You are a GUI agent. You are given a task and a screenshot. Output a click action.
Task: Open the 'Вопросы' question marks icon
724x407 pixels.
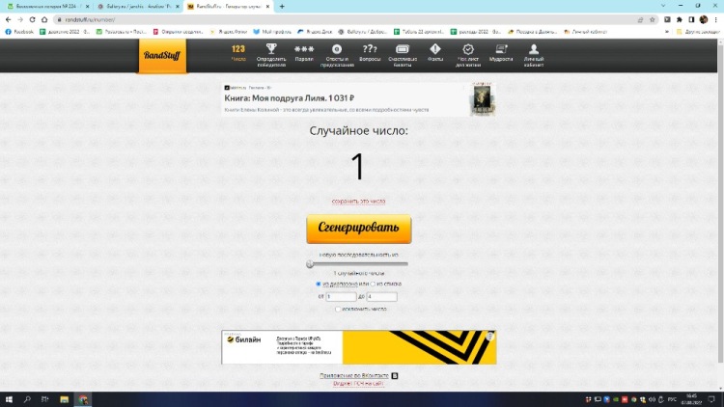370,49
